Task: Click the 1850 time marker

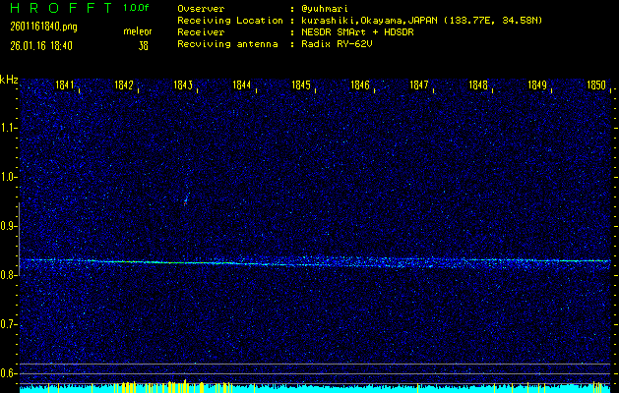Action: click(596, 85)
